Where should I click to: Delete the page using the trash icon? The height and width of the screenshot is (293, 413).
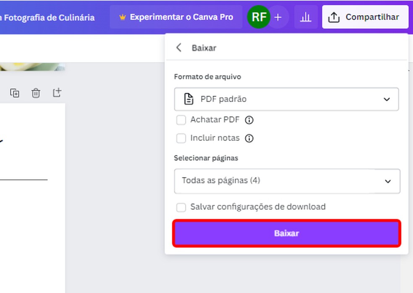click(36, 93)
